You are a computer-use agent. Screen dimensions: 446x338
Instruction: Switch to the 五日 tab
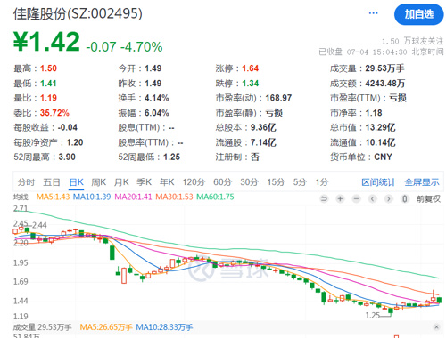pyautogui.click(x=52, y=182)
